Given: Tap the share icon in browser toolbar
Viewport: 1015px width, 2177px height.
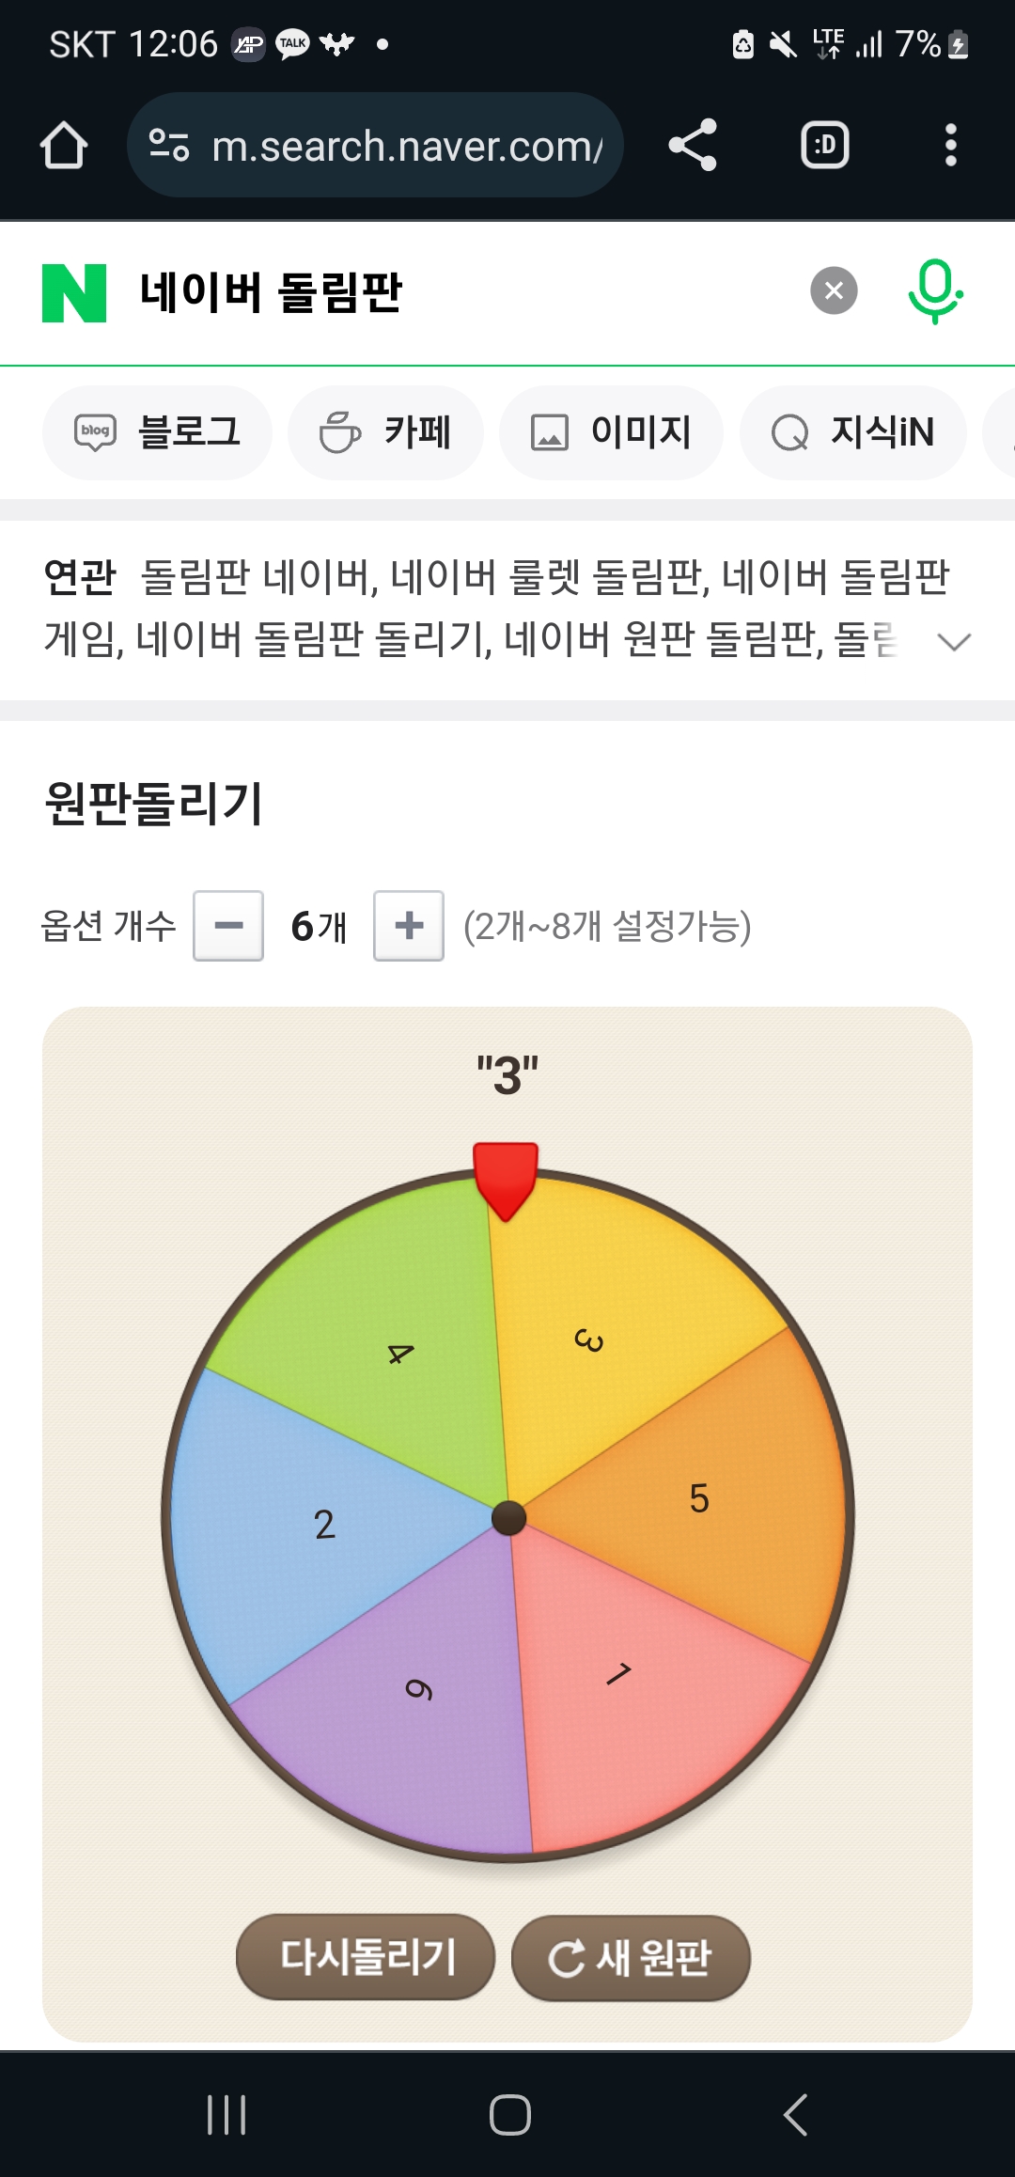Looking at the screenshot, I should point(693,146).
